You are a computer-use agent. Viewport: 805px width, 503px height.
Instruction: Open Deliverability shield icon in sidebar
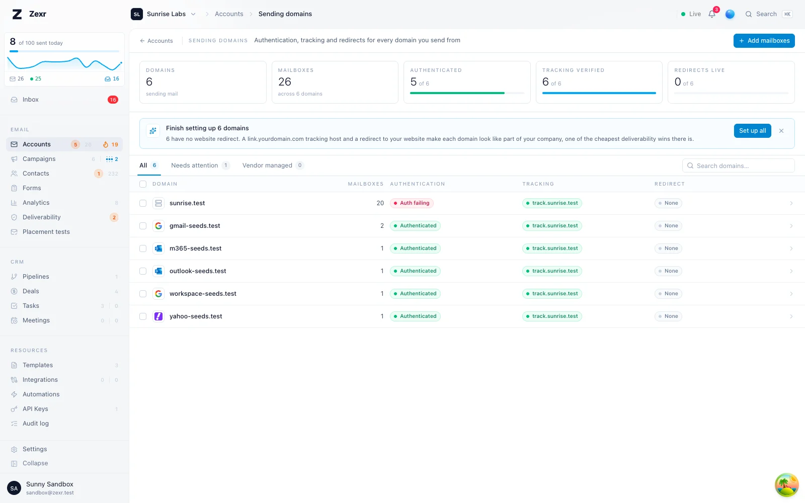tap(14, 217)
